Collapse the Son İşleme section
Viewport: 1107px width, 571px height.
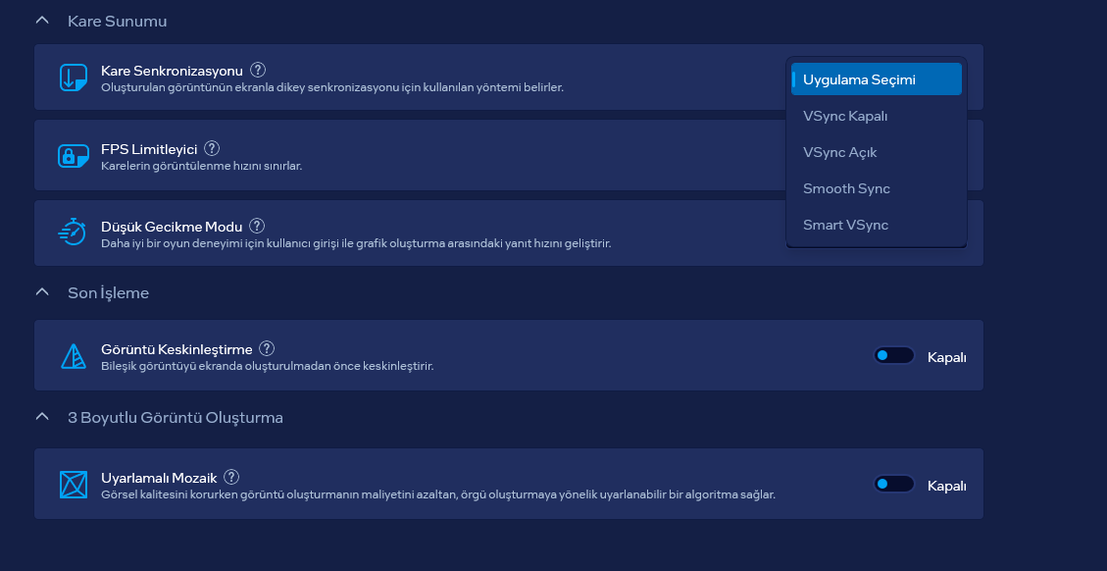(42, 291)
